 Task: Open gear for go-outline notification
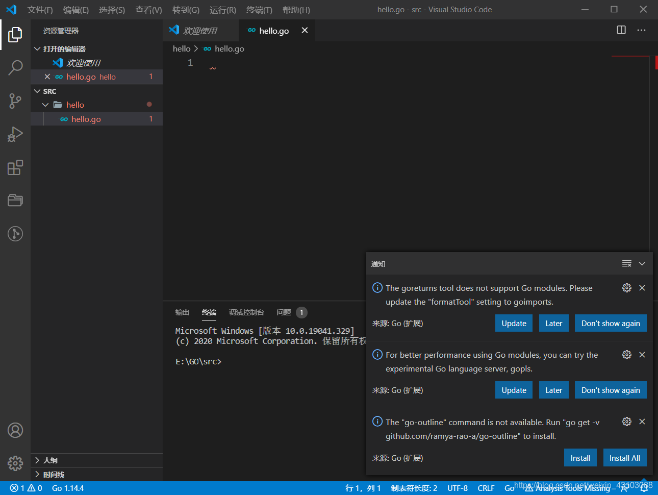[627, 422]
